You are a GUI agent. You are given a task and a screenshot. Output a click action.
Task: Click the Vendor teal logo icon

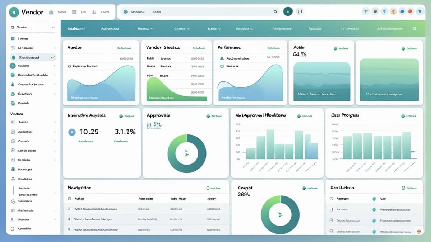coord(14,12)
